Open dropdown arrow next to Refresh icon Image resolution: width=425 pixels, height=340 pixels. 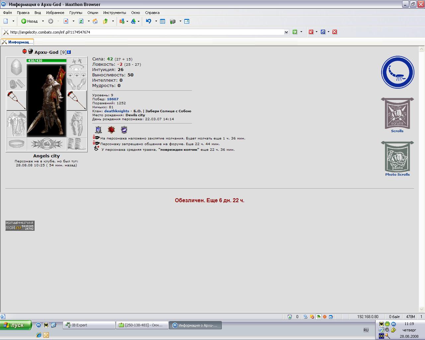pyautogui.click(x=89, y=21)
